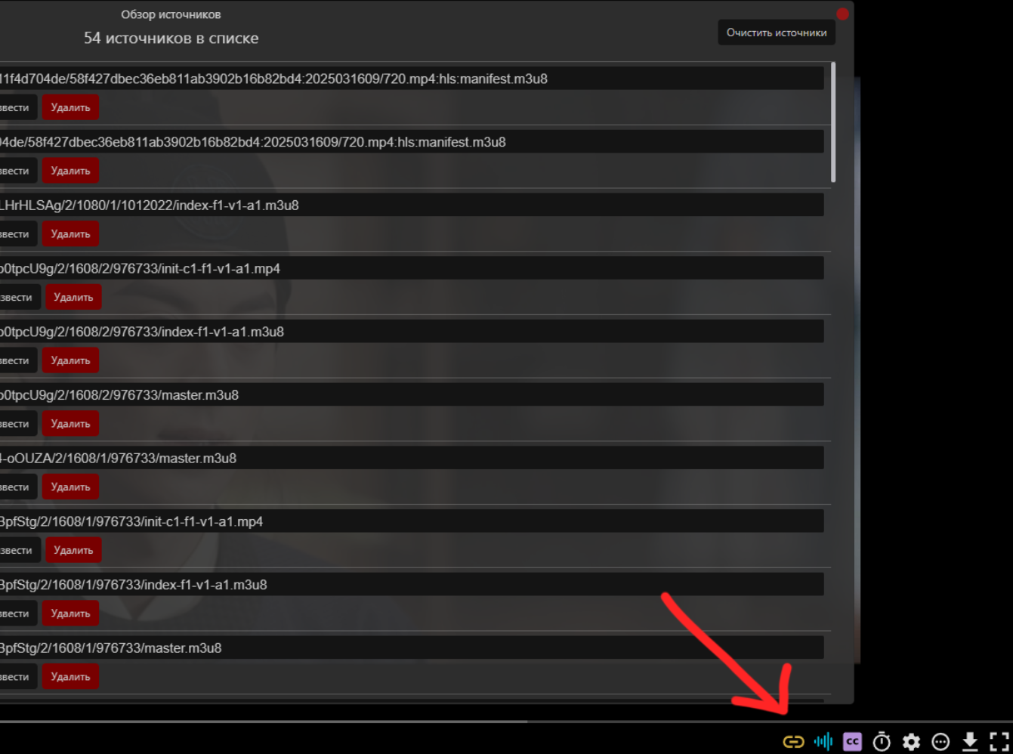Open player settings gear

(x=911, y=742)
